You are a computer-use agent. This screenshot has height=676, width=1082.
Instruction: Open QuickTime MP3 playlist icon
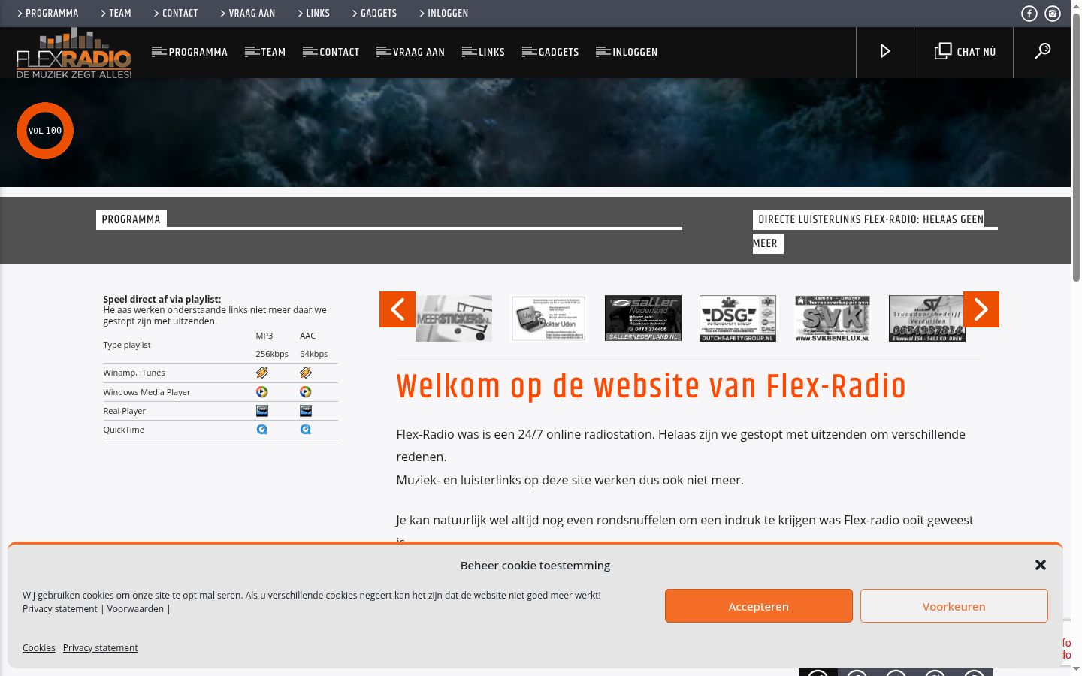[x=262, y=430]
